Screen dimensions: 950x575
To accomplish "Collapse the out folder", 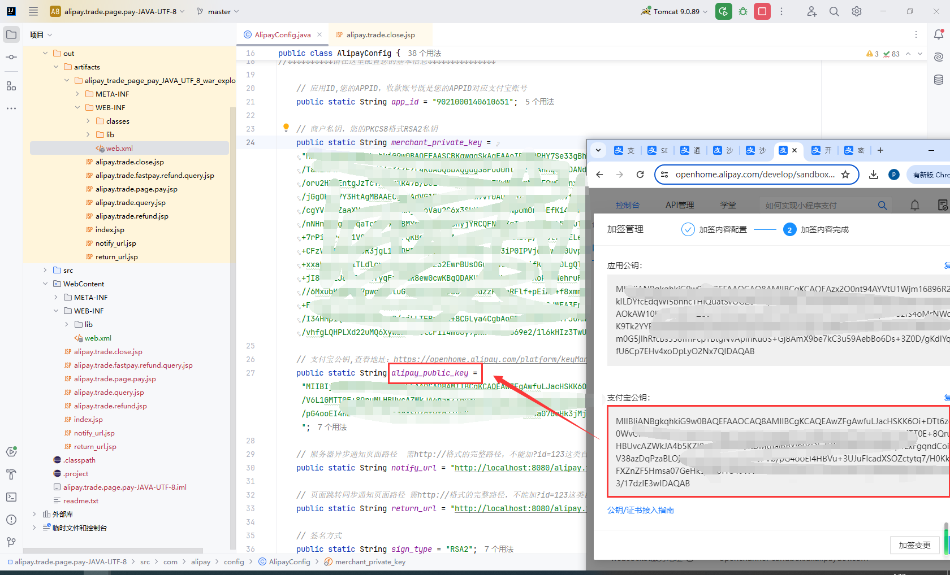I will click(45, 53).
